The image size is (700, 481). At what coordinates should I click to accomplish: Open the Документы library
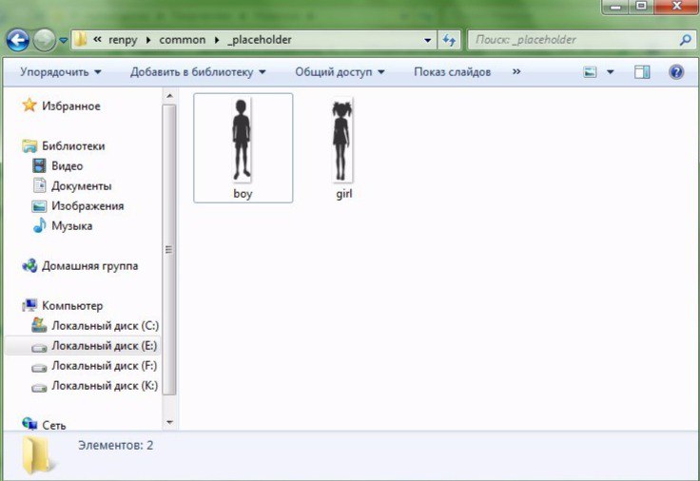tap(81, 186)
